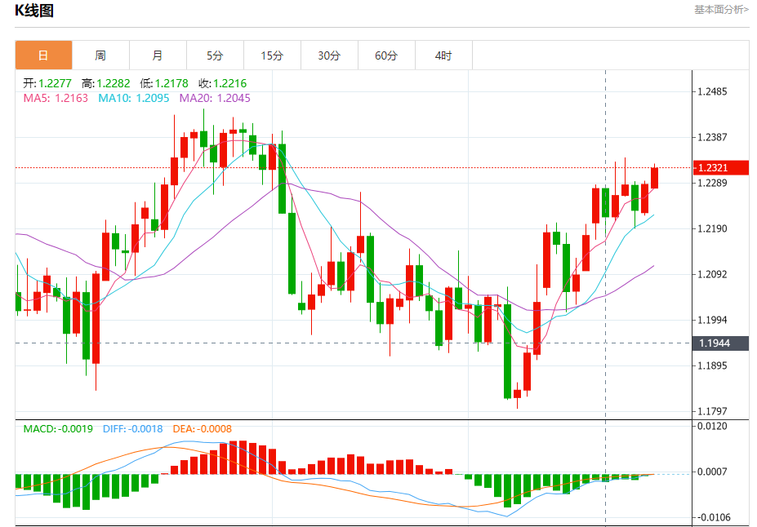
Task: Click the MACD: -0.0019 label
Action: (x=58, y=428)
